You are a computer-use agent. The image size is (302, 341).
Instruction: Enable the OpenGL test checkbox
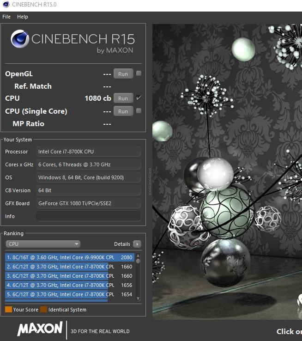coord(139,73)
